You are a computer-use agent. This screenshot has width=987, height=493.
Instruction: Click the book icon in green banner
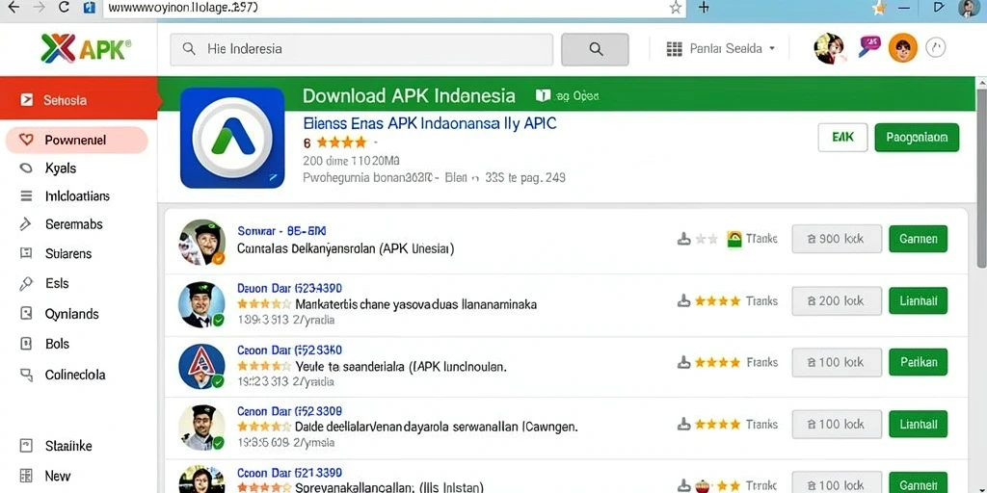point(543,95)
